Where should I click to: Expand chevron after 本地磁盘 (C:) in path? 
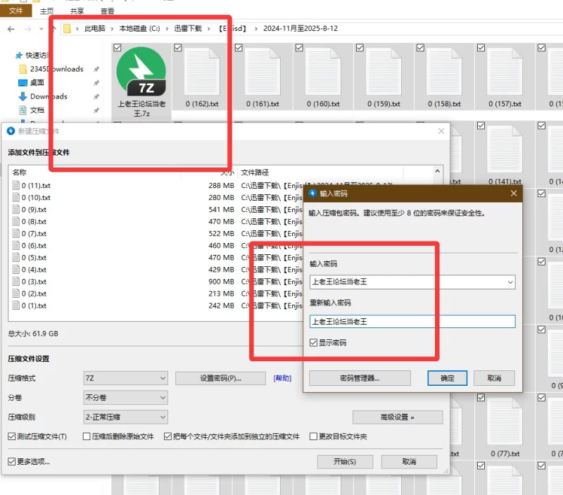point(167,29)
